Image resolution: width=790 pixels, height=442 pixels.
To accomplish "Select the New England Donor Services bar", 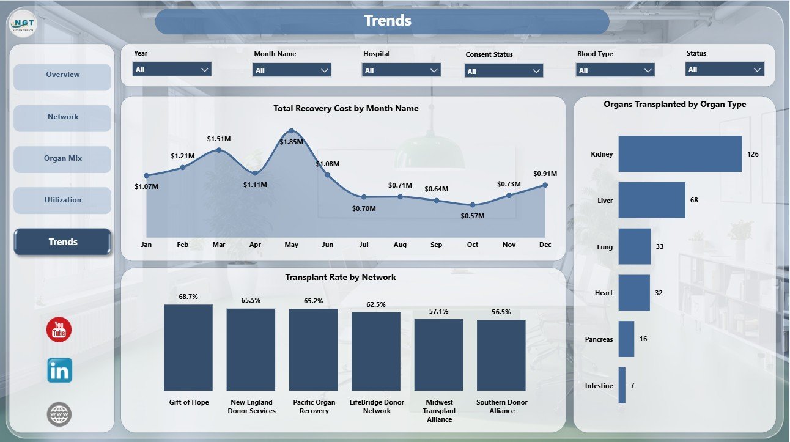I will [251, 350].
